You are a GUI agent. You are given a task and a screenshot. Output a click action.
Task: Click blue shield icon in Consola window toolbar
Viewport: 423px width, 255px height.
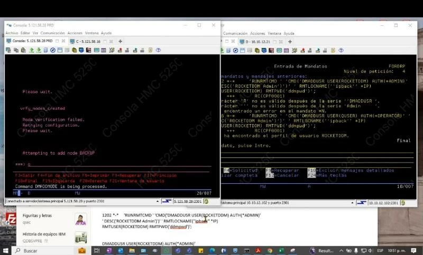click(x=81, y=50)
